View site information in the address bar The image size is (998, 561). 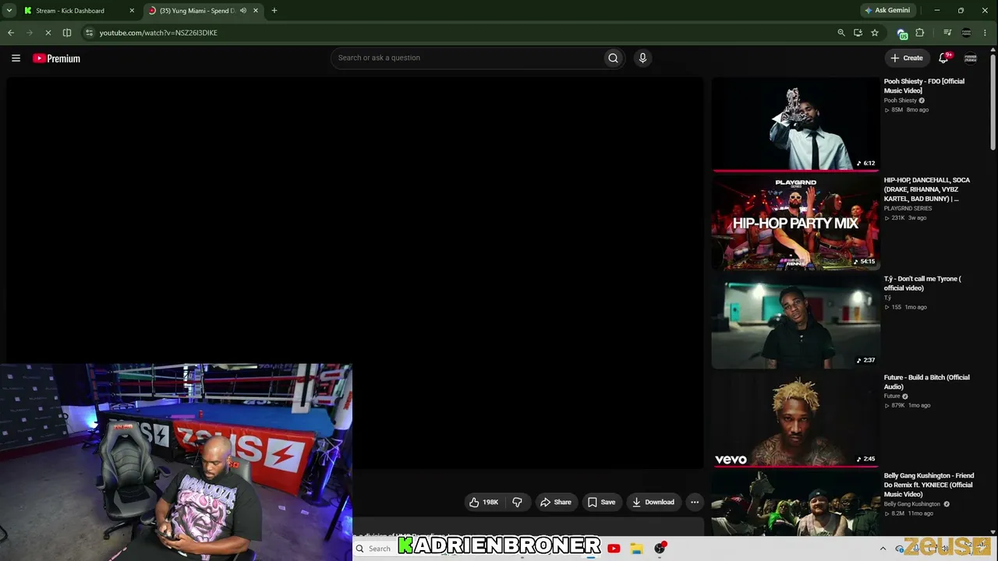[x=89, y=33]
